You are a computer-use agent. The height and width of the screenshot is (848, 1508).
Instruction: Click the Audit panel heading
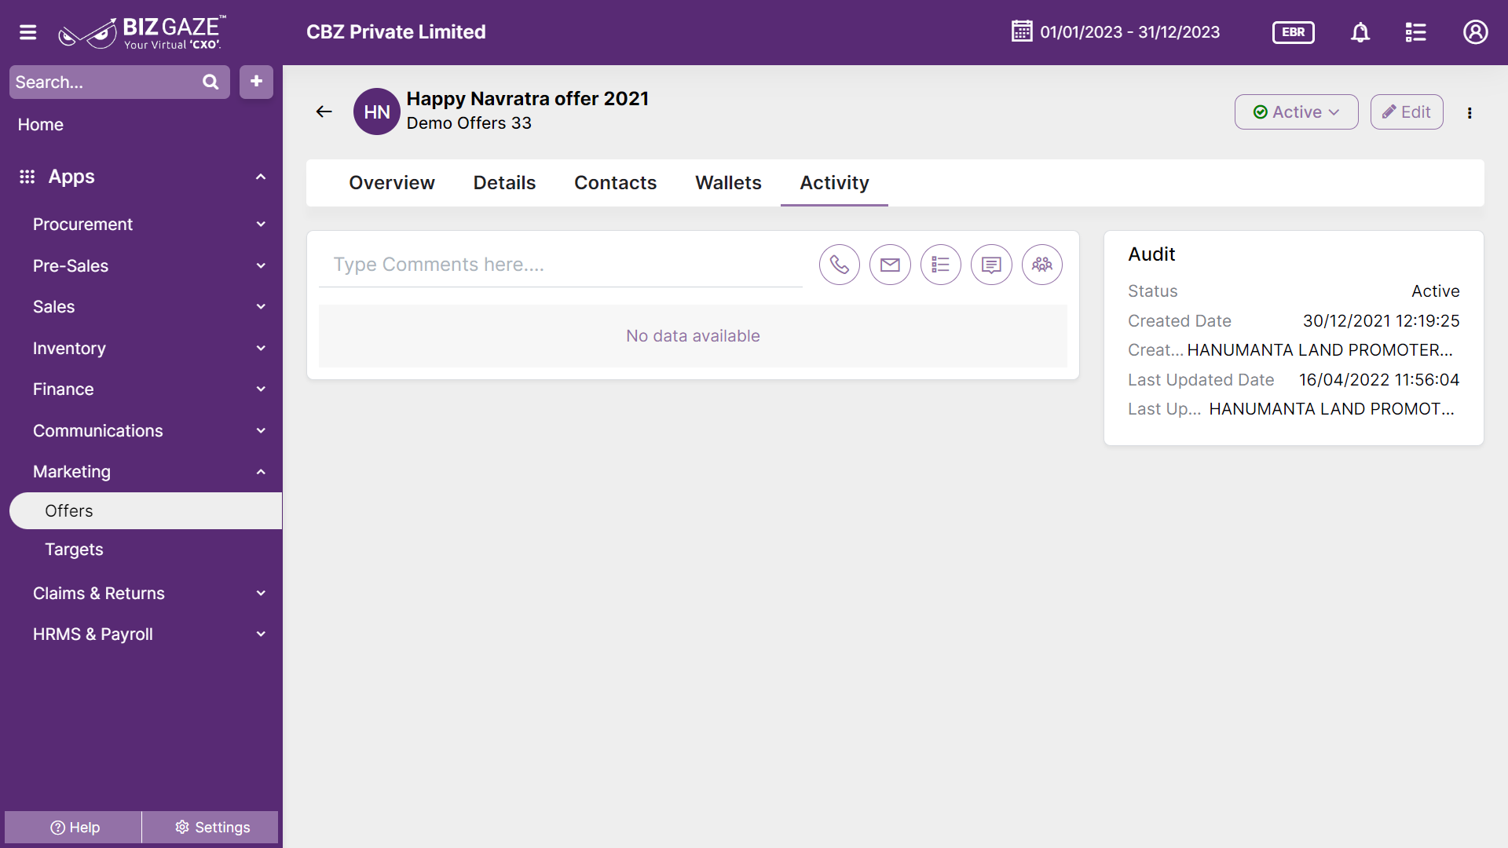click(x=1151, y=254)
